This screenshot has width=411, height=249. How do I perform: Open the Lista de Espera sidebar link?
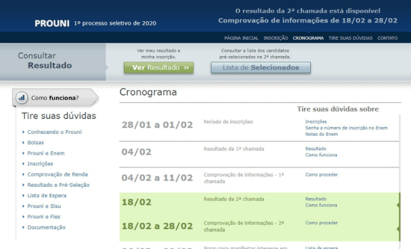pos(47,195)
